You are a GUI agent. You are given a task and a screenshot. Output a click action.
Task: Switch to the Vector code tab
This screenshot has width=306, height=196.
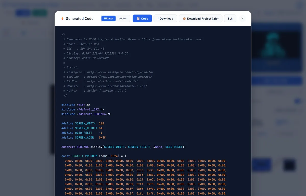coord(123,19)
